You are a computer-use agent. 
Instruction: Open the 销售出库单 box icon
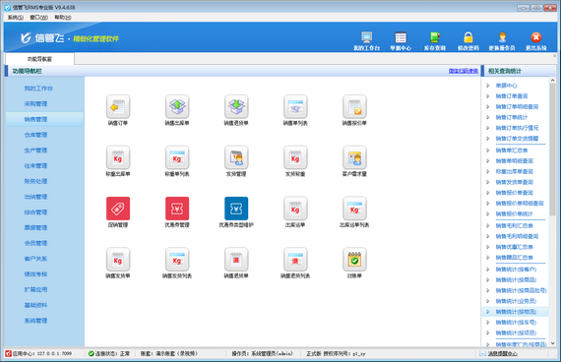pos(177,106)
